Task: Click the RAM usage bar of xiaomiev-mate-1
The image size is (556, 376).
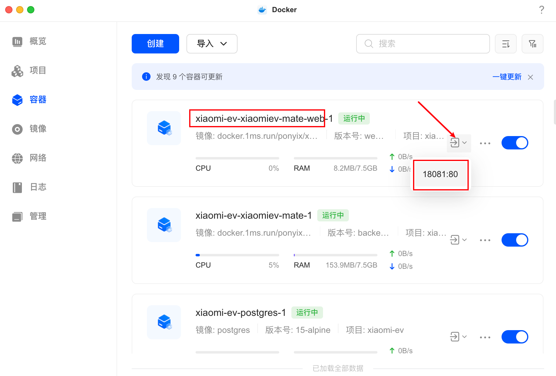Action: point(335,255)
